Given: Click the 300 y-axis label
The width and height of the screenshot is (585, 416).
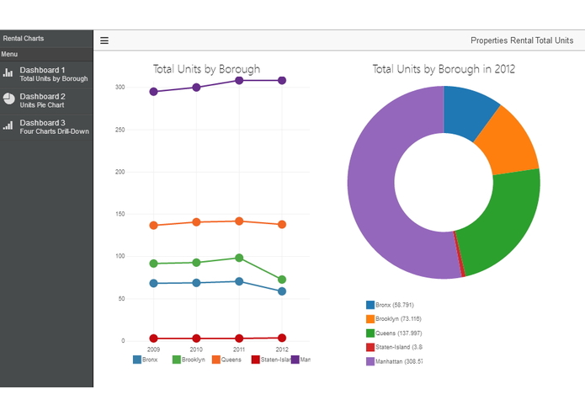Looking at the screenshot, I should click(120, 88).
